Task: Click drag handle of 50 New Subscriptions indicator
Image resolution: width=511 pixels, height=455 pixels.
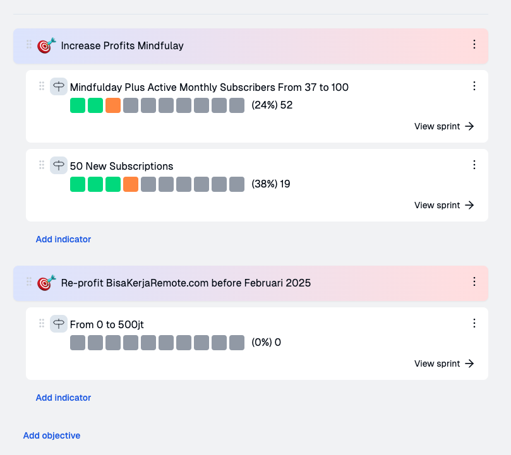Action: [x=42, y=165]
